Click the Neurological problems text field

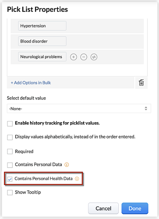click(x=42, y=57)
